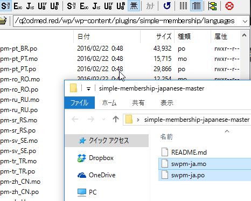251x201 pixels.
Task: Click the FTP list scrollbar up arrow
Action: click(244, 35)
